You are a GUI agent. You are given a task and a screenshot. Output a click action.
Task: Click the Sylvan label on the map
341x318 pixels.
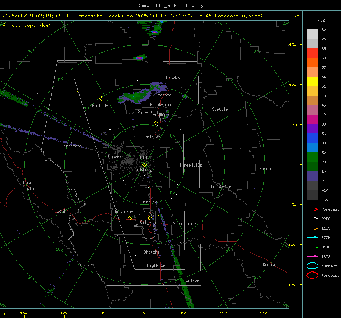[x=145, y=112]
